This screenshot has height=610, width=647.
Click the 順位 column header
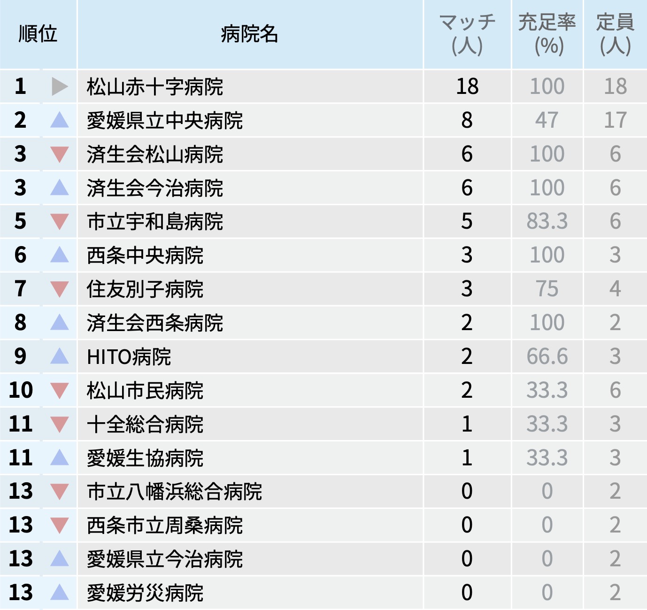pos(38,34)
